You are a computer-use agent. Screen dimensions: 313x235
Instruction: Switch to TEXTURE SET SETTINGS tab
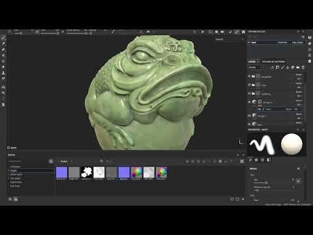click(273, 61)
